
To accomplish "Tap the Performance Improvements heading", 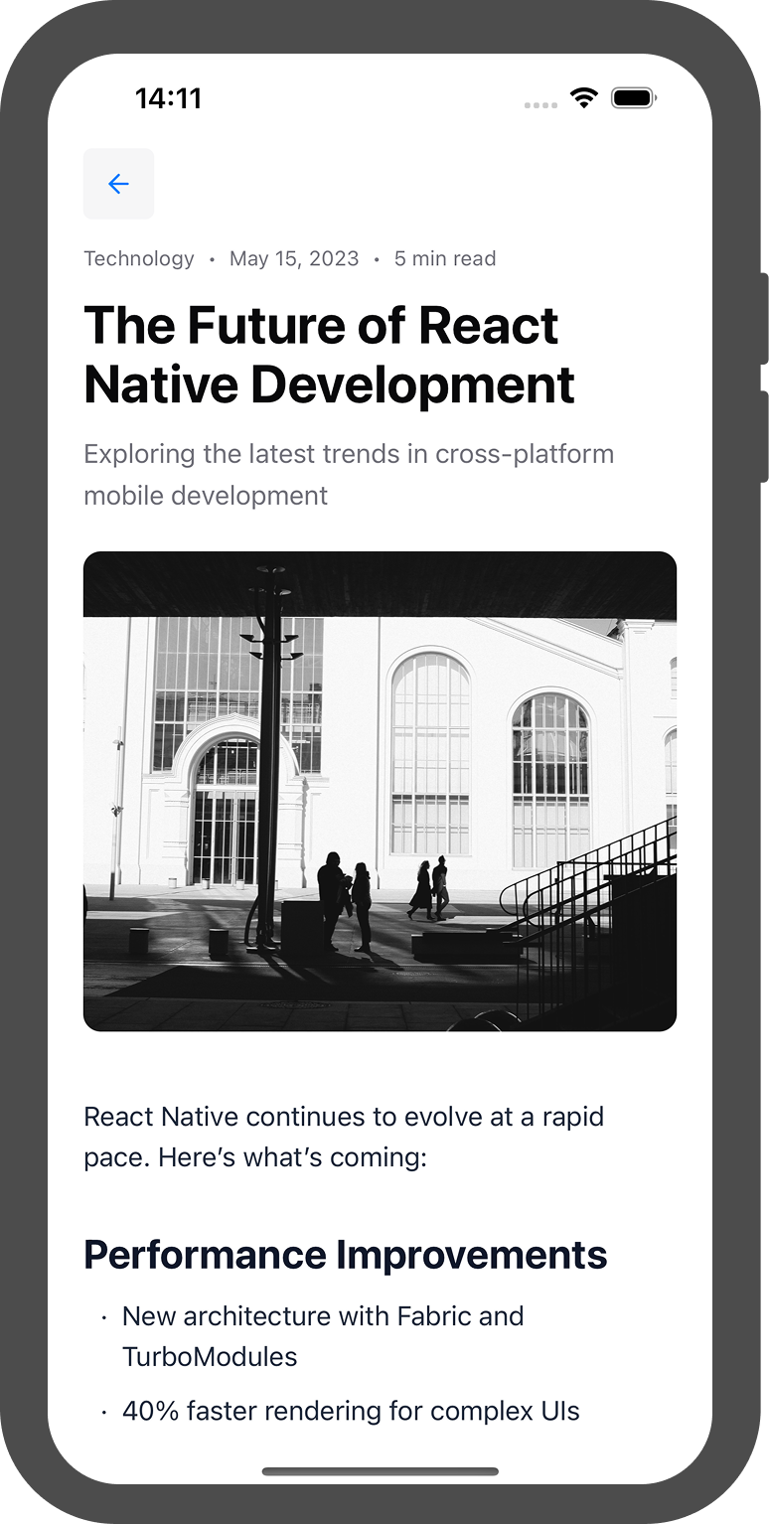I will (346, 1255).
